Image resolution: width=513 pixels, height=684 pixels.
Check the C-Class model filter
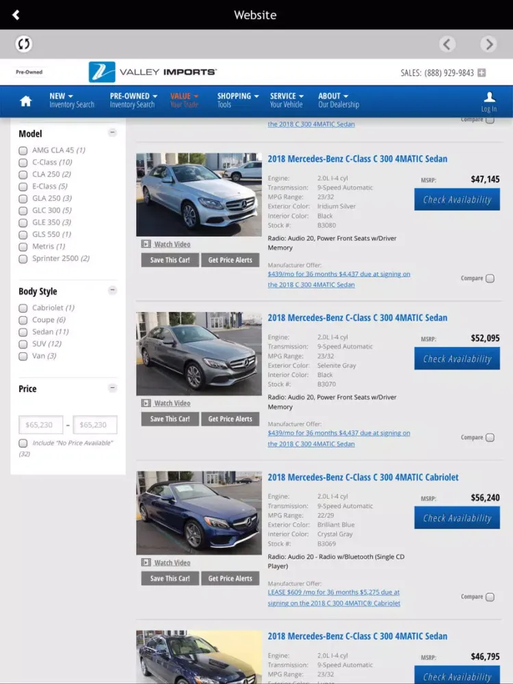23,162
